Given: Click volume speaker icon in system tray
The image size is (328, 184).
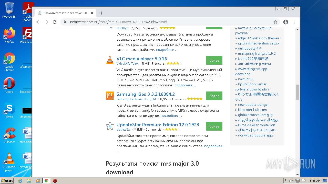Looking at the screenshot, I should click(292, 181).
